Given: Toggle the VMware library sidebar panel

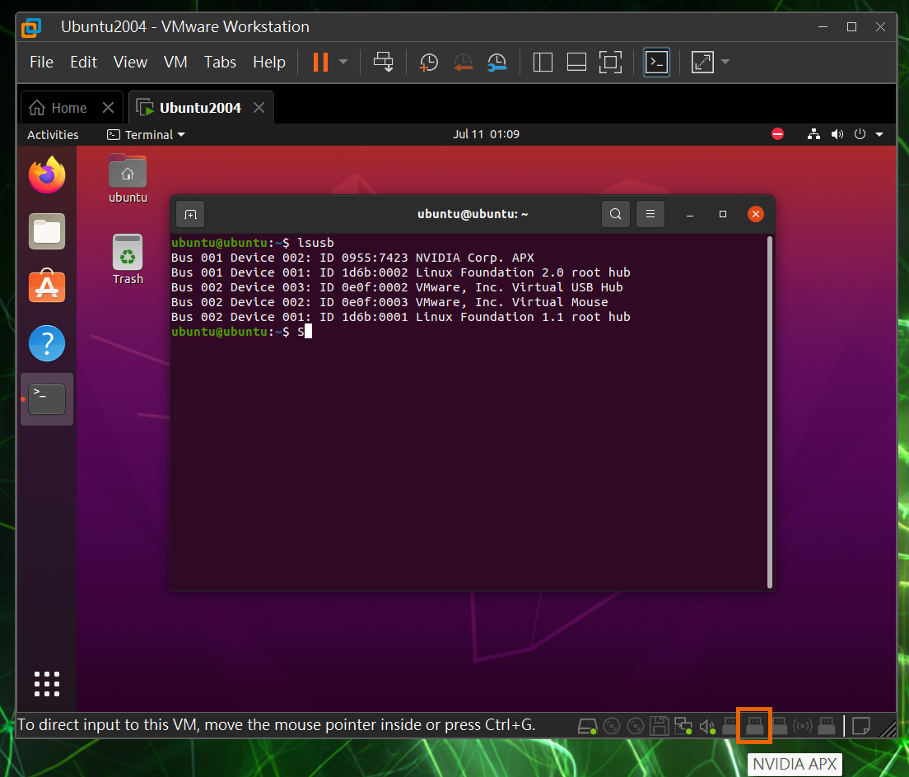Looking at the screenshot, I should [x=543, y=63].
